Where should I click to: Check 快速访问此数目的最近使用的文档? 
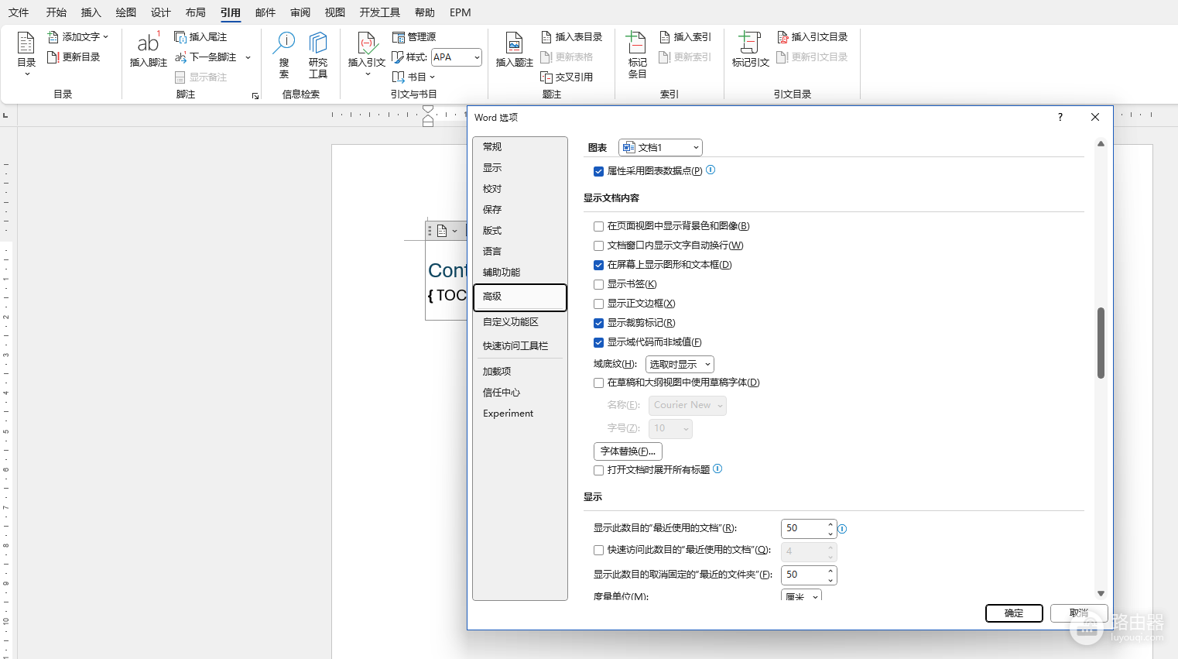pyautogui.click(x=598, y=551)
